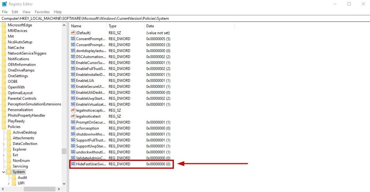
Task: Click the string icon beside legalnoticecapti...
Action: (x=73, y=110)
